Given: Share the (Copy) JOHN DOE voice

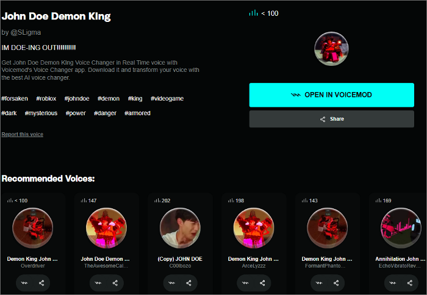Looking at the screenshot, I should pyautogui.click(x=188, y=283).
